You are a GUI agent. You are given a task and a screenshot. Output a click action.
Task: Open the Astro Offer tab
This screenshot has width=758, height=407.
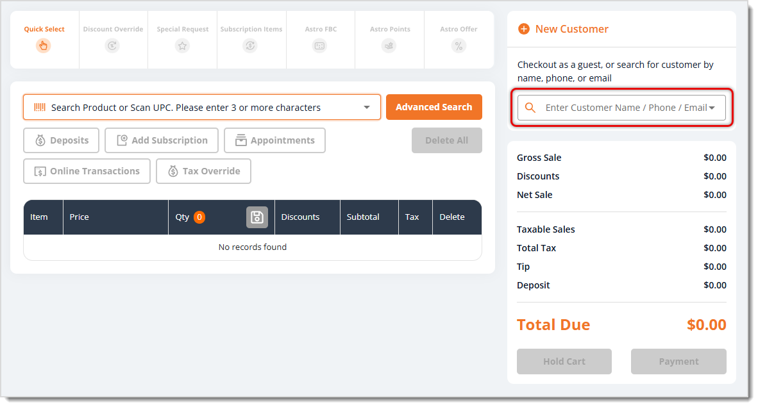coord(459,39)
